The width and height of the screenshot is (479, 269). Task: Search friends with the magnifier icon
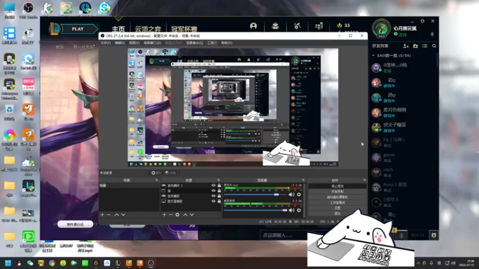click(x=434, y=46)
